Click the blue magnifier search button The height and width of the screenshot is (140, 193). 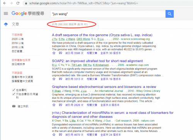click(169, 14)
